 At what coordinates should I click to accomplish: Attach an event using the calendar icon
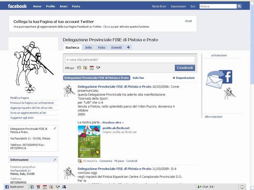tap(92, 68)
